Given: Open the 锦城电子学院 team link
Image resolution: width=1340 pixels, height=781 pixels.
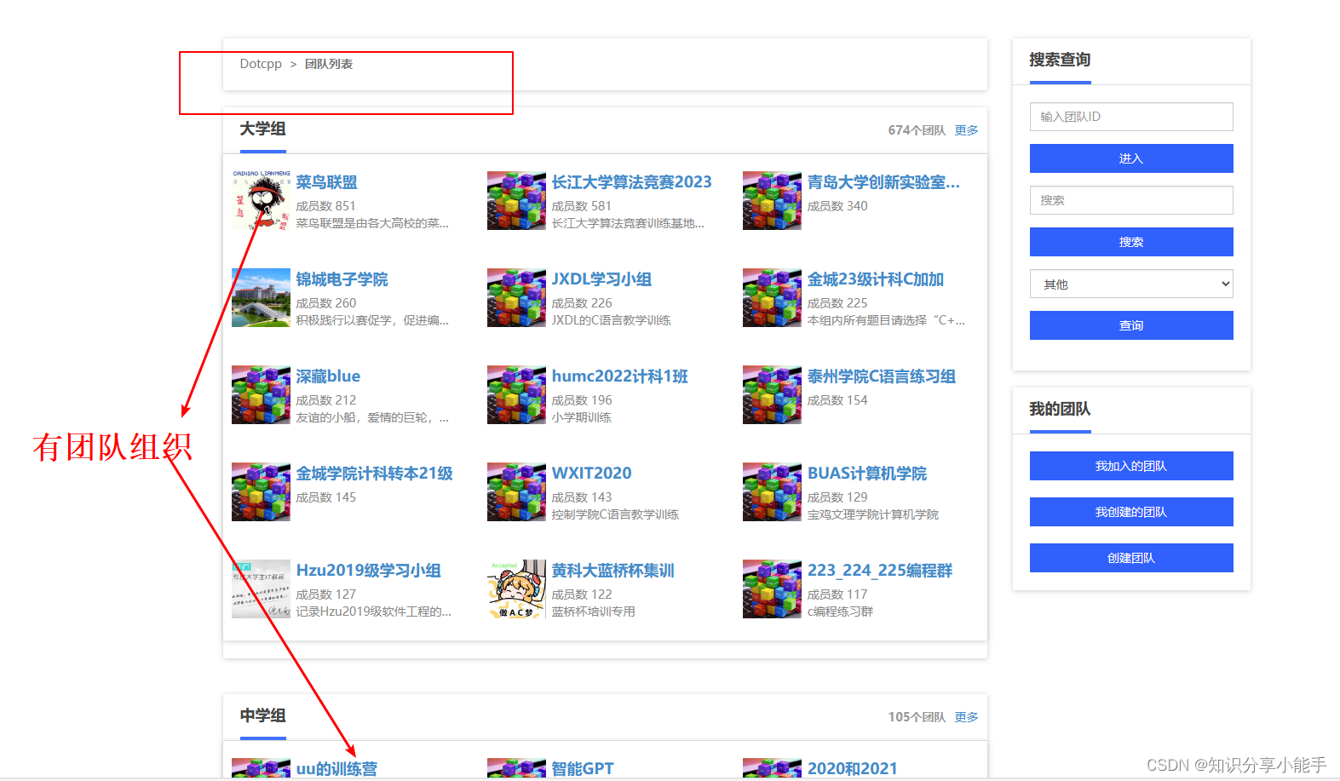Looking at the screenshot, I should [x=342, y=279].
